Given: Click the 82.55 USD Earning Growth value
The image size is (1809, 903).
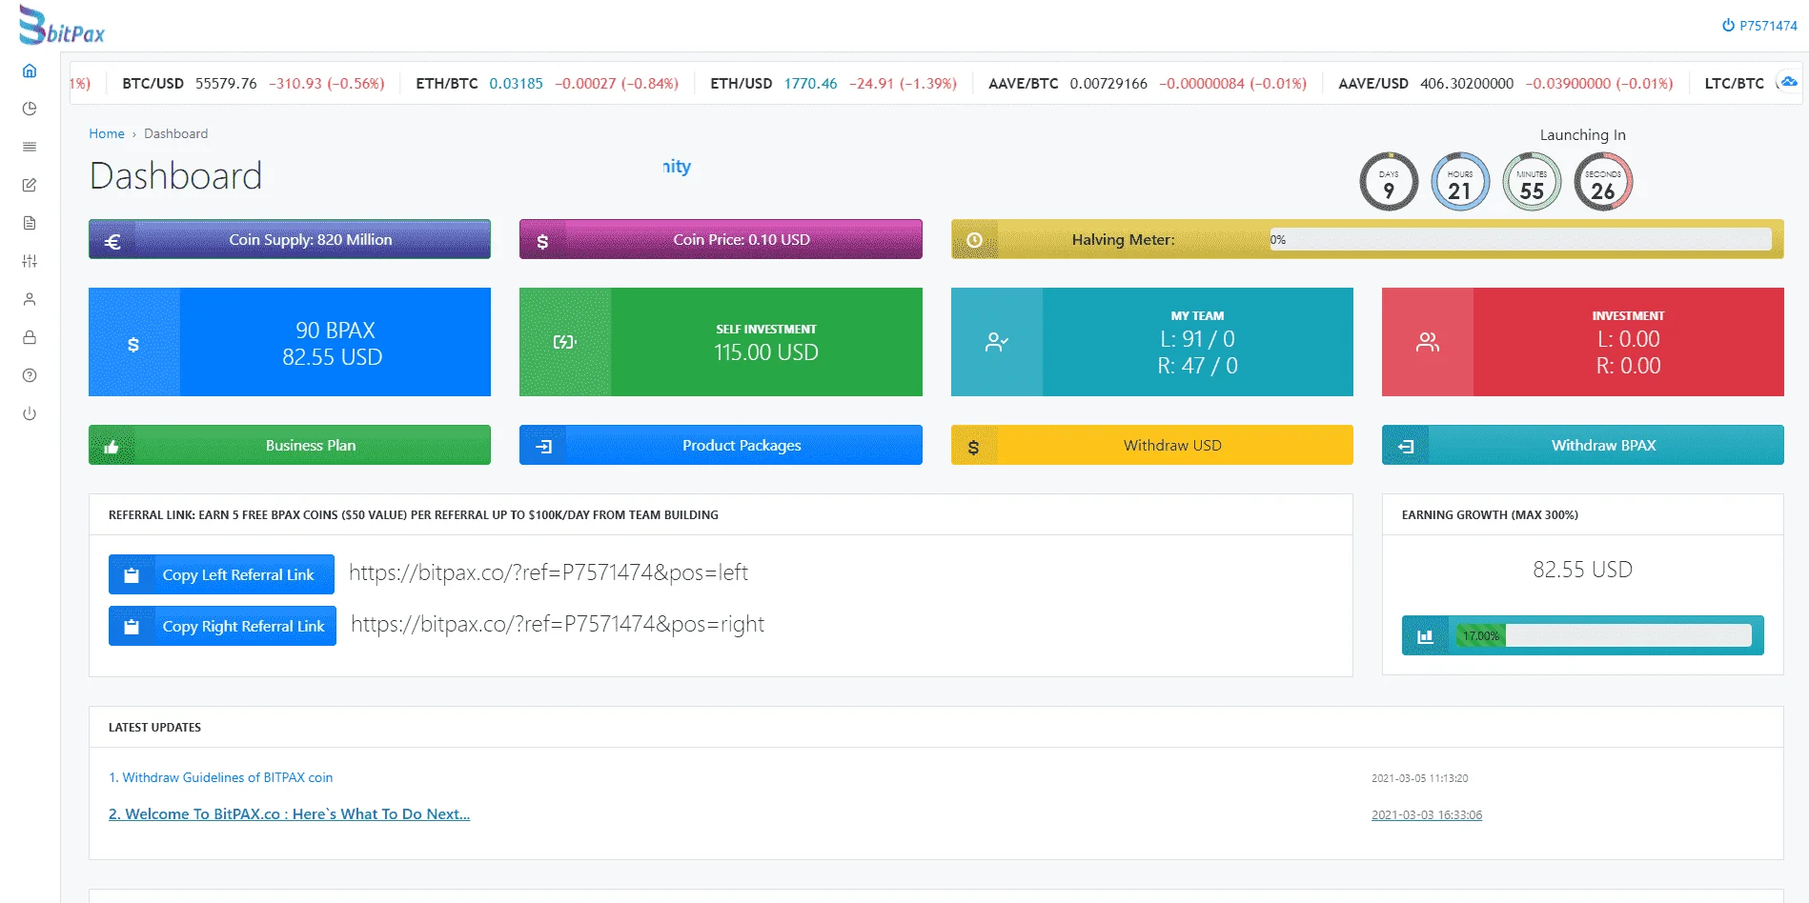Looking at the screenshot, I should click(1582, 570).
